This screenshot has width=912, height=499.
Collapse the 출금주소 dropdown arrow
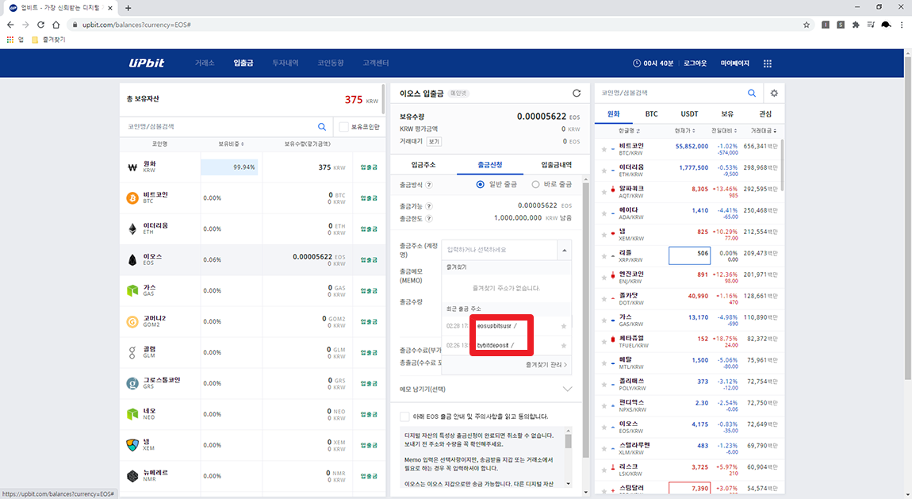pyautogui.click(x=564, y=250)
